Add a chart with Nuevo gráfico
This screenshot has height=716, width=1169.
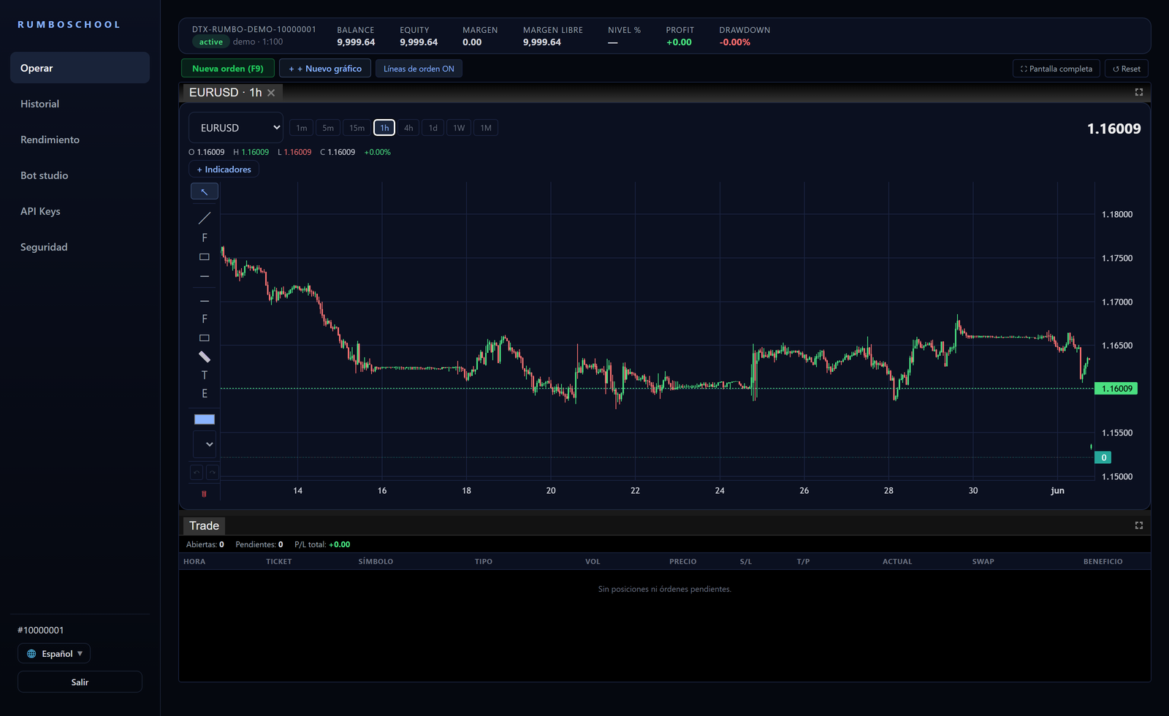325,69
